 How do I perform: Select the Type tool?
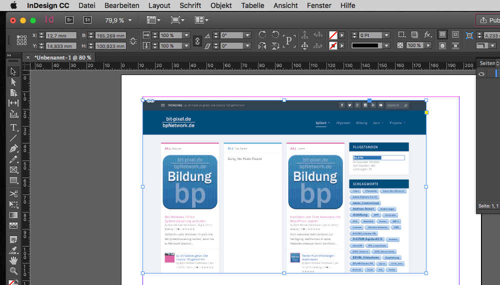coord(14,127)
